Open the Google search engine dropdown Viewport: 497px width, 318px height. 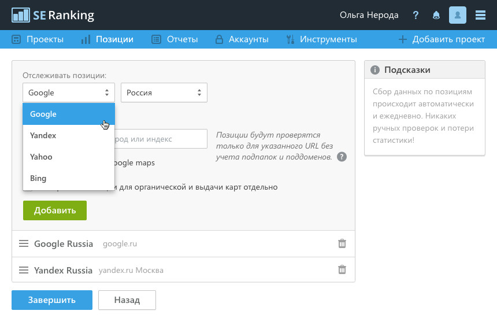(69, 93)
